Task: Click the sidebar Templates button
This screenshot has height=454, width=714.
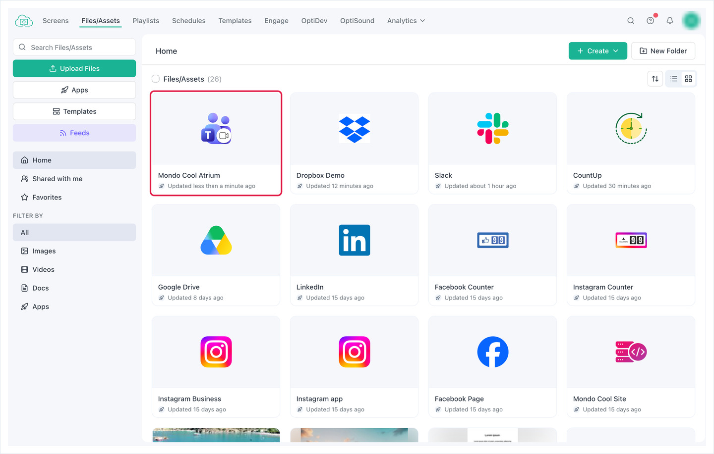Action: pos(74,111)
